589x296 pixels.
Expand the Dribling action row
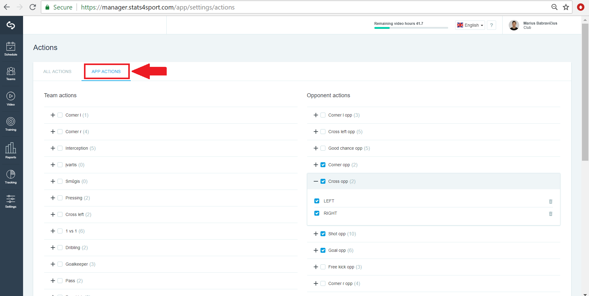pos(53,248)
